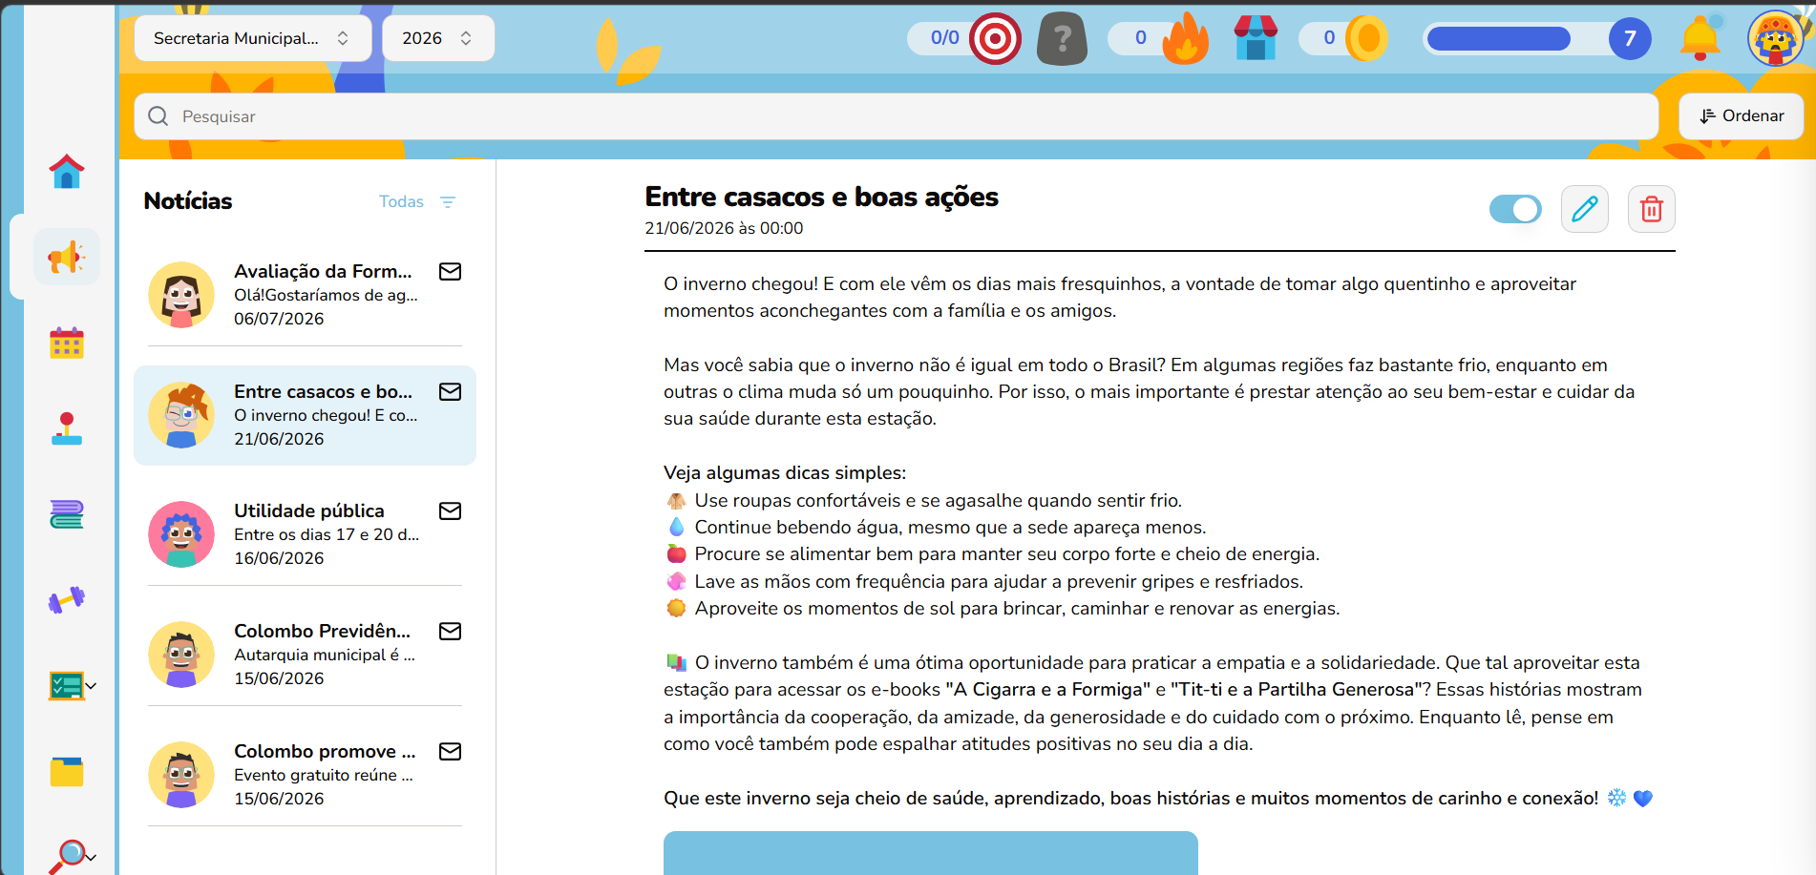Toggle envelope icon on Avaliação da Form
This screenshot has height=875, width=1816.
click(450, 271)
